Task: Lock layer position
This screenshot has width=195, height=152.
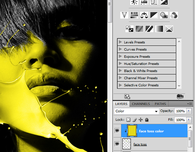Action: [x=140, y=120]
